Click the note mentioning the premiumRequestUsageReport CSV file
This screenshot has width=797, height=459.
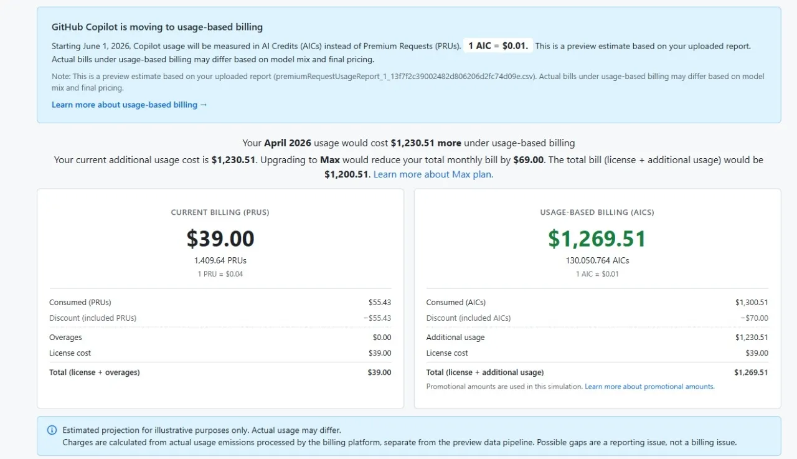(408, 82)
